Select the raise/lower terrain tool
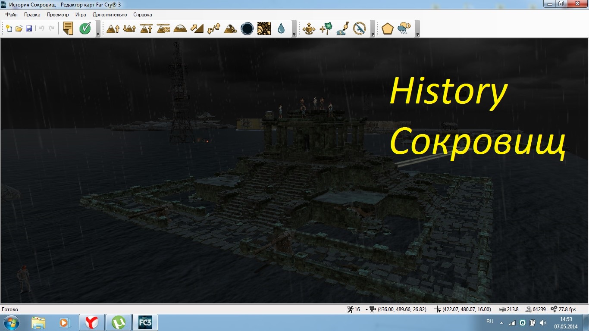 [129, 28]
